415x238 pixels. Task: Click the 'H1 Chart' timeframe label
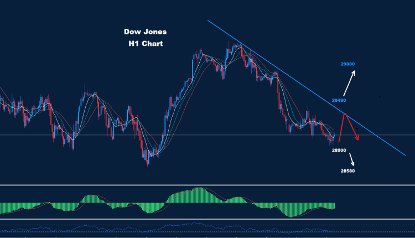point(146,44)
